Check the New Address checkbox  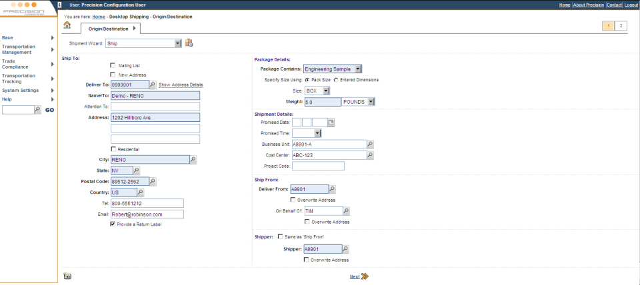[113, 75]
